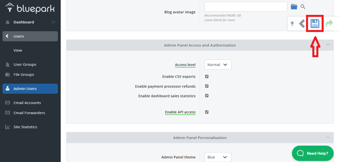Click the green forward arrow icon

329,24
